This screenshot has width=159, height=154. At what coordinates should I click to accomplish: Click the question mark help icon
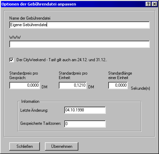(148, 4)
